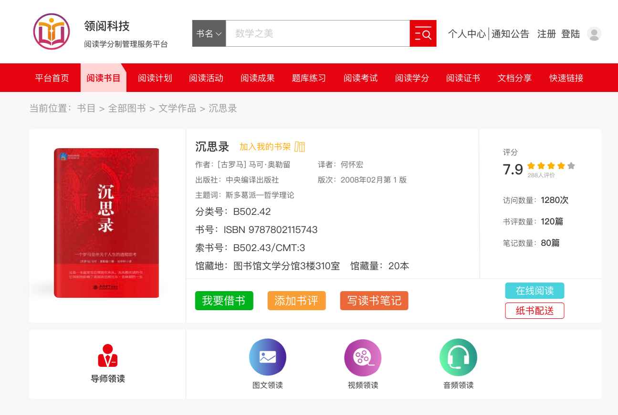
Task: Open the 音频领读 headphone icon
Action: 458,357
